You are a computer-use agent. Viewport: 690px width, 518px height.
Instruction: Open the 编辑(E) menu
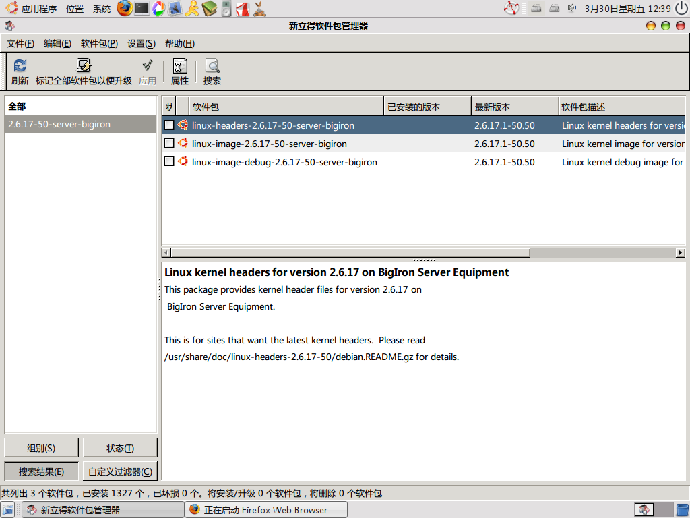click(58, 44)
